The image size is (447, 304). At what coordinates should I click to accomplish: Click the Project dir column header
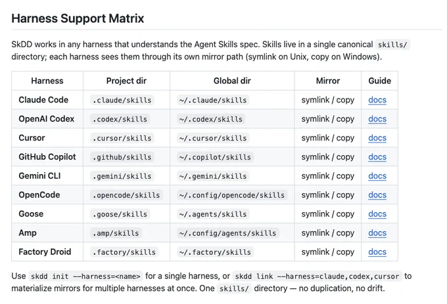point(126,81)
